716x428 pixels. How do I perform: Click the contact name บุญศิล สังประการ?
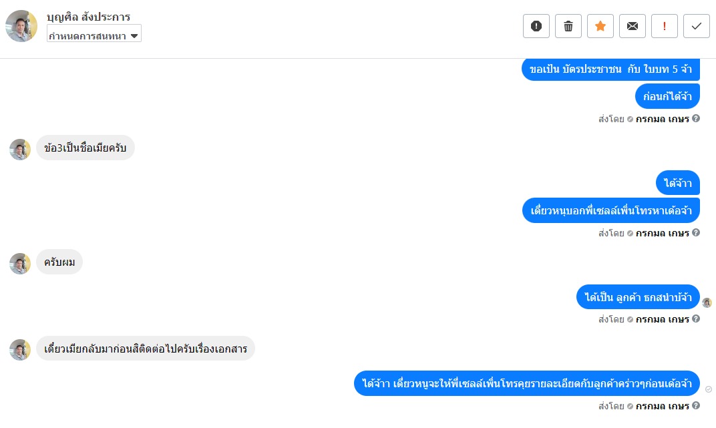(89, 17)
